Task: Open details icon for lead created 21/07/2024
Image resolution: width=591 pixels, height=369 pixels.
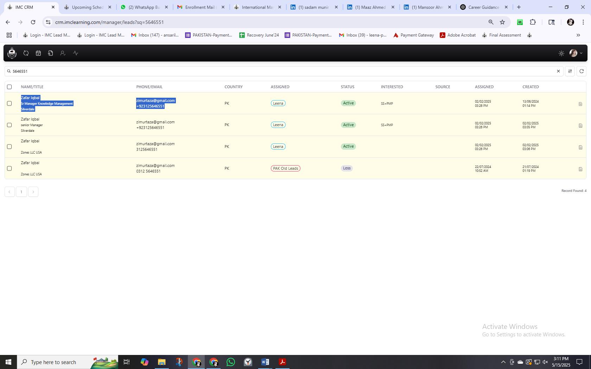Action: (580, 169)
